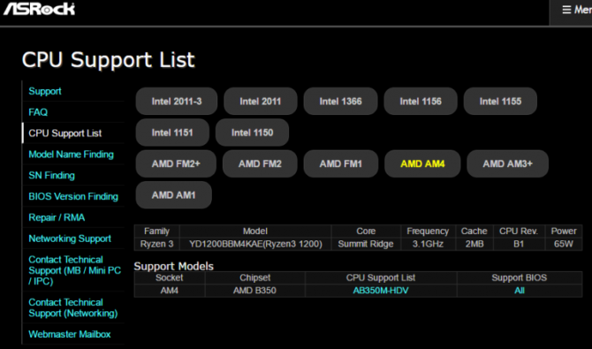
Task: Select CPU Support List sidebar item
Action: pyautogui.click(x=65, y=133)
